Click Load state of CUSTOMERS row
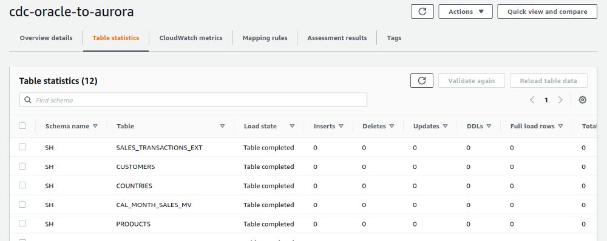 (x=269, y=167)
